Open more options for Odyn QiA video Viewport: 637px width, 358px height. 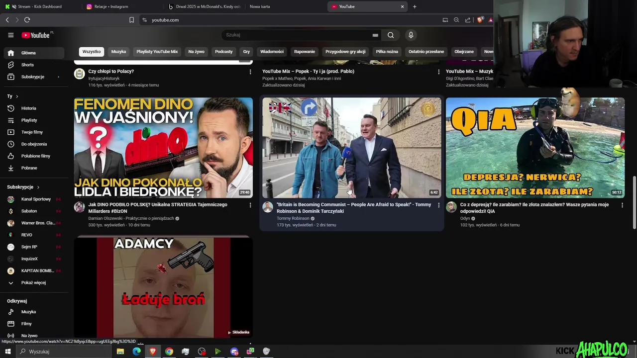pyautogui.click(x=622, y=205)
